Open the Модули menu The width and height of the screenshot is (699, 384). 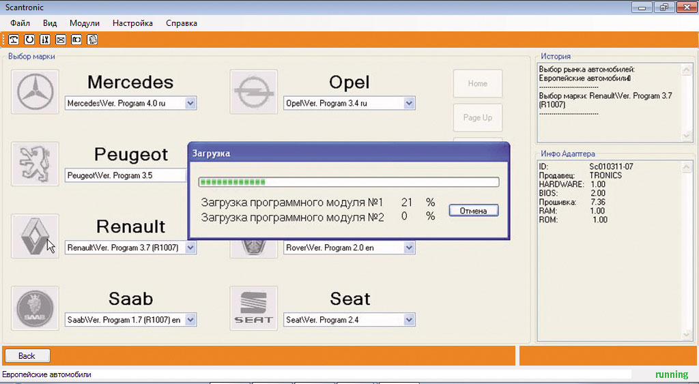(85, 23)
